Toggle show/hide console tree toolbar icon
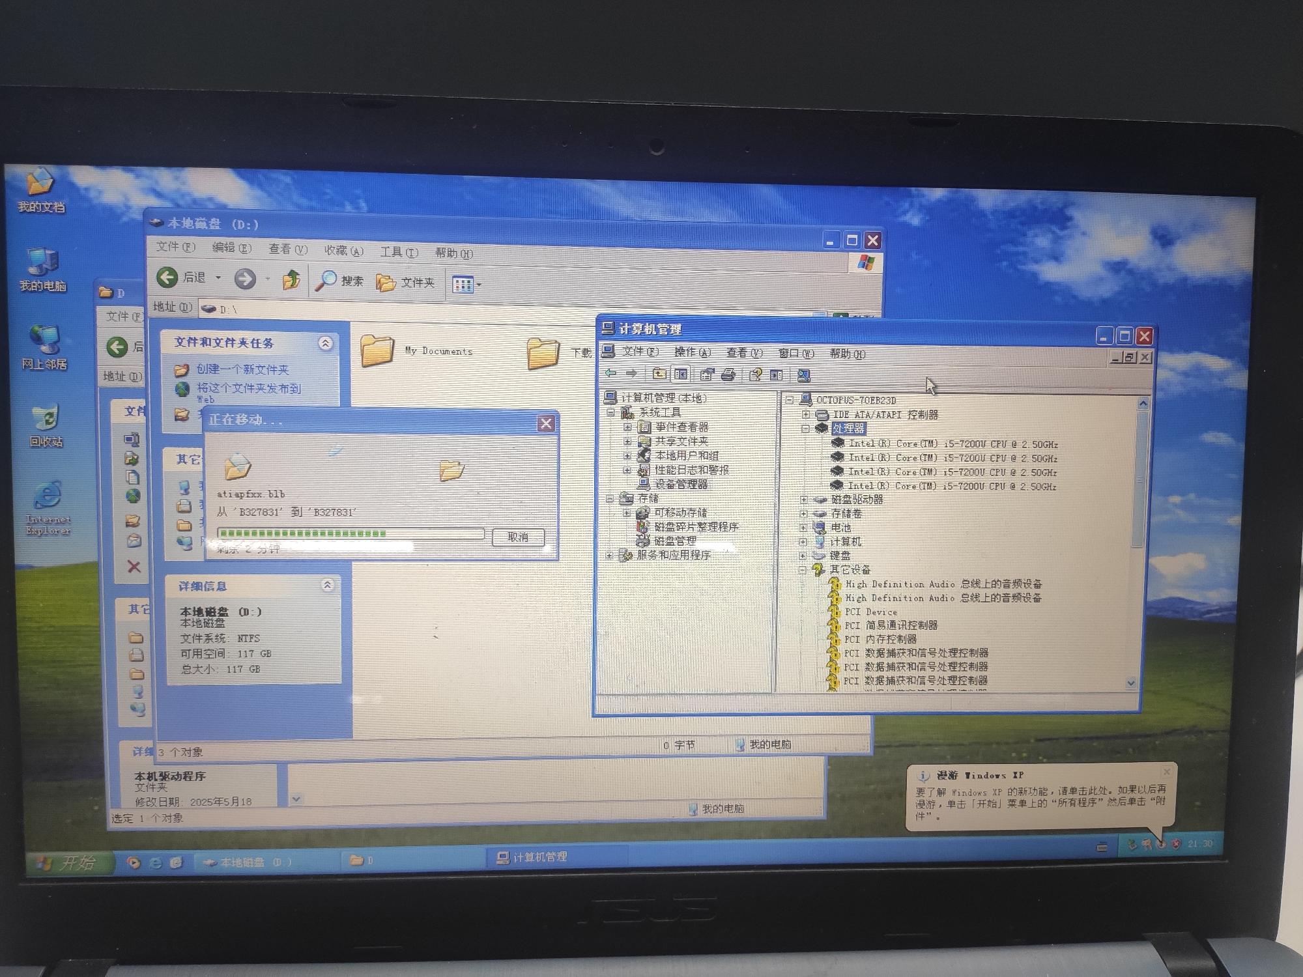 point(681,374)
